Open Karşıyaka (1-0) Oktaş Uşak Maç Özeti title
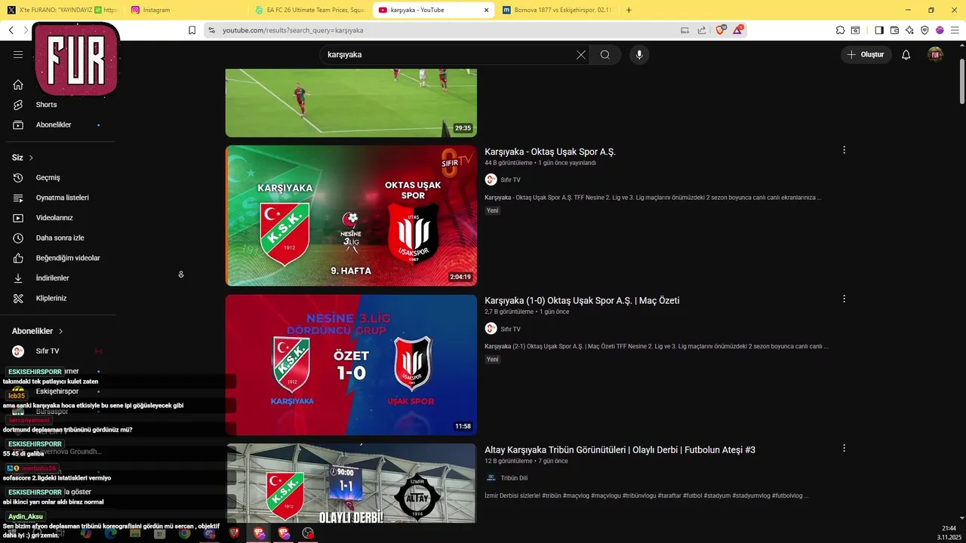 (x=582, y=300)
